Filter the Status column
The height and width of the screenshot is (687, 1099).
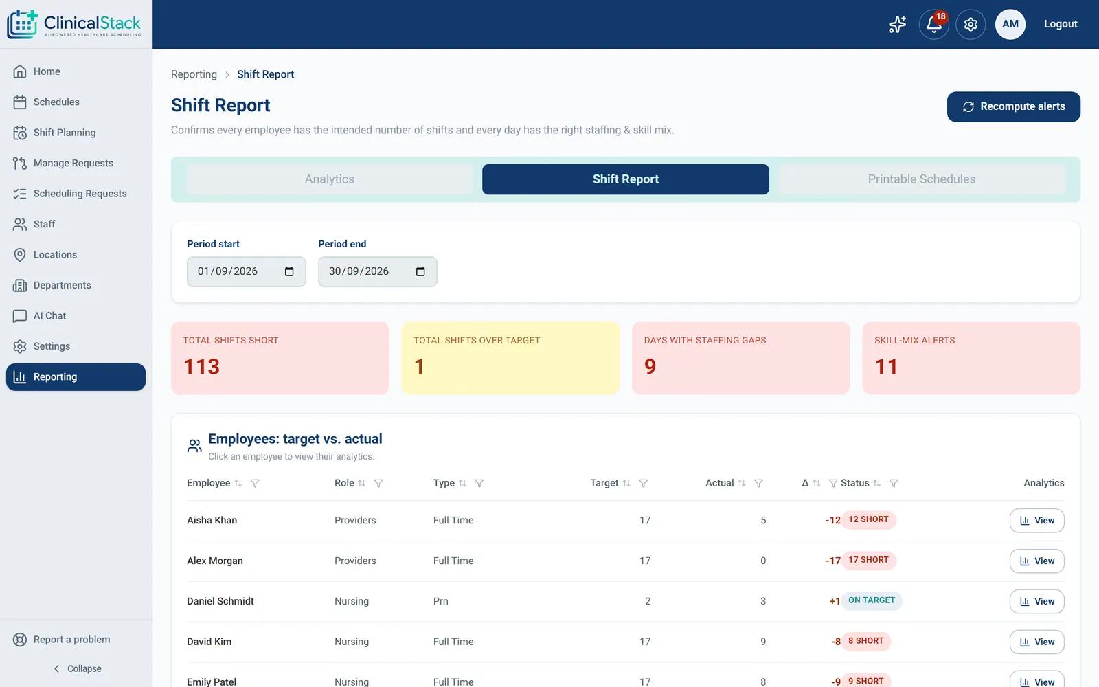894,484
